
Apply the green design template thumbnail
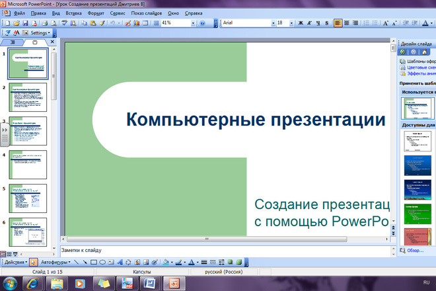(x=418, y=214)
